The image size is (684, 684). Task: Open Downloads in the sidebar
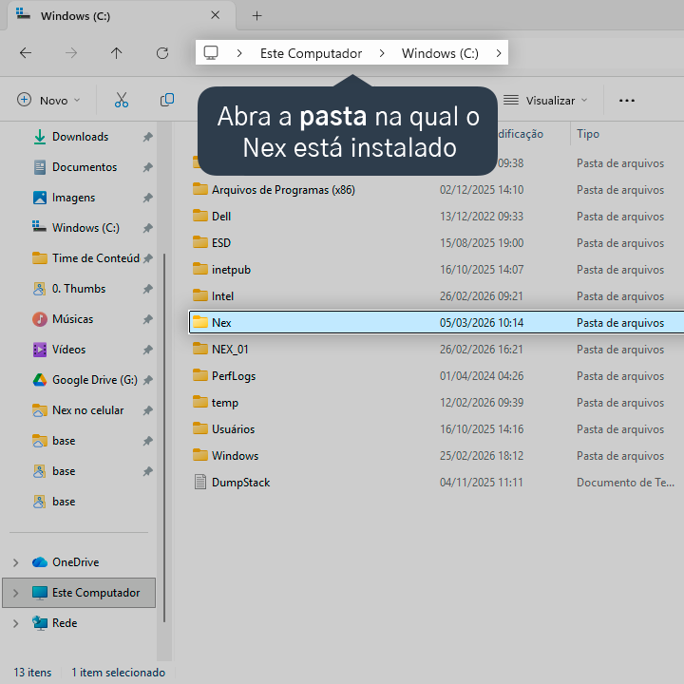pyautogui.click(x=80, y=137)
